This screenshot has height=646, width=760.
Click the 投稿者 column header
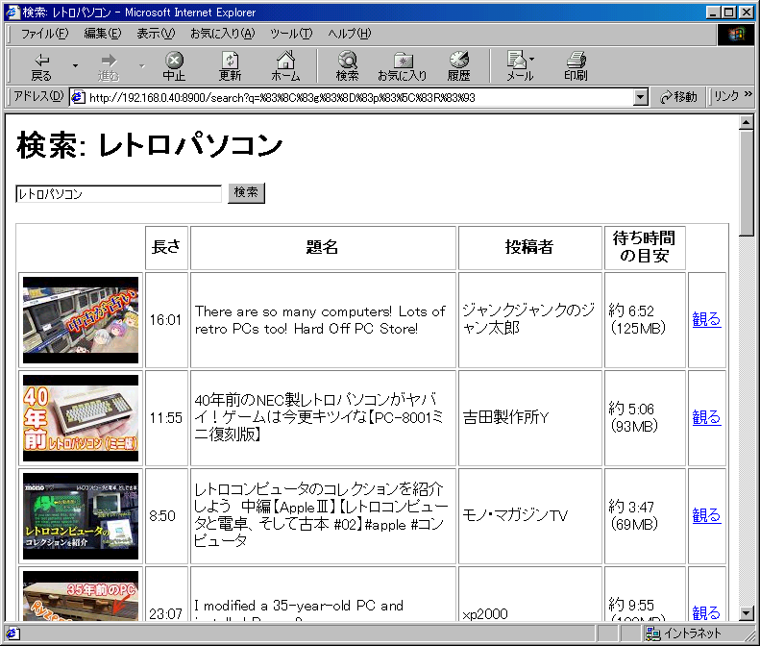coord(529,247)
